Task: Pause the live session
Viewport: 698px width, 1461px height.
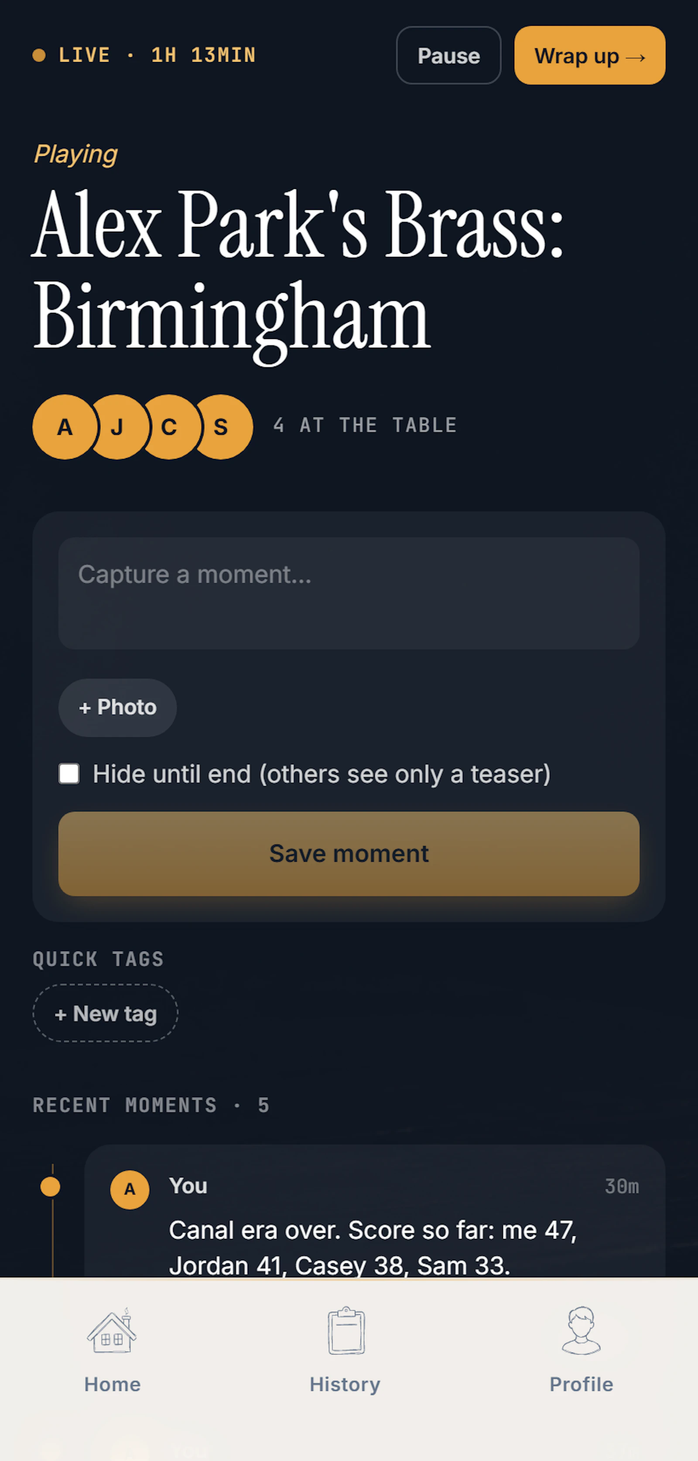Action: 448,55
